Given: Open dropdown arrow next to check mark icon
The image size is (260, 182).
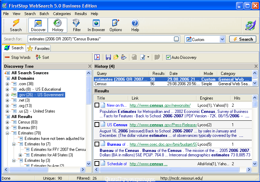Looking at the screenshot, I should click(148, 57).
